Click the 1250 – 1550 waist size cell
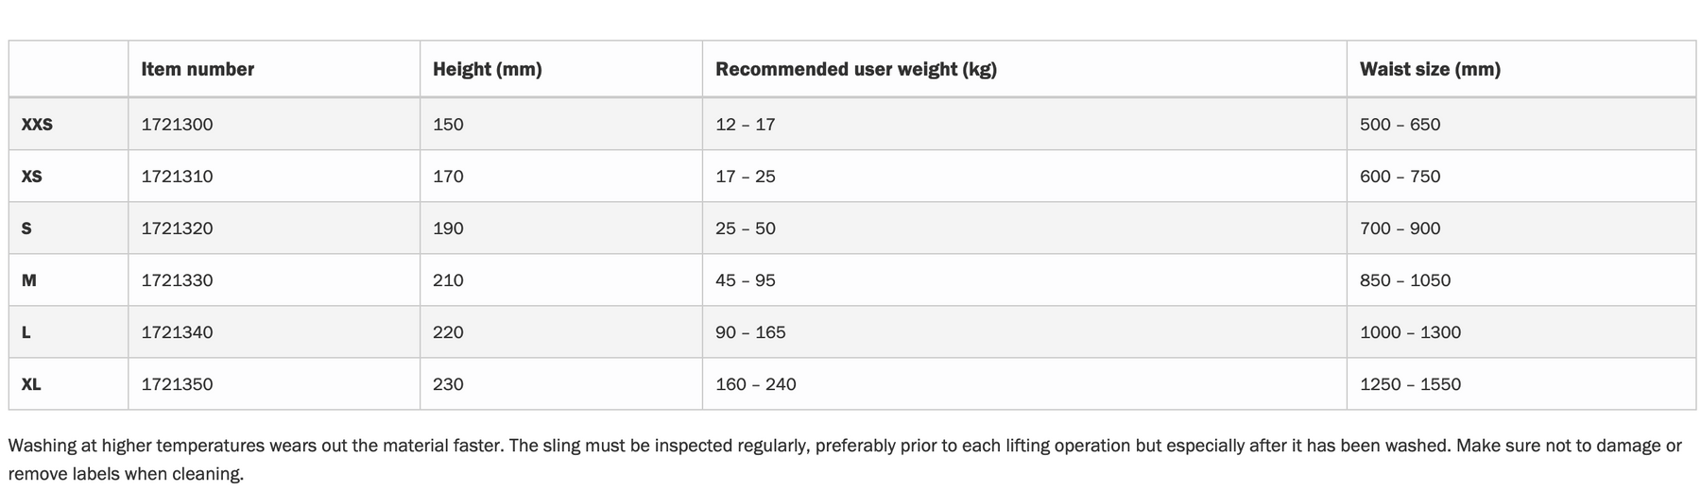The image size is (1701, 490). tap(1410, 384)
